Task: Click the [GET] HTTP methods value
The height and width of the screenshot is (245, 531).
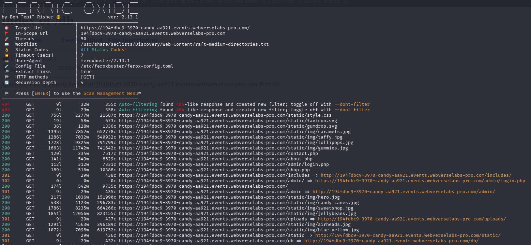Action: 88,77
